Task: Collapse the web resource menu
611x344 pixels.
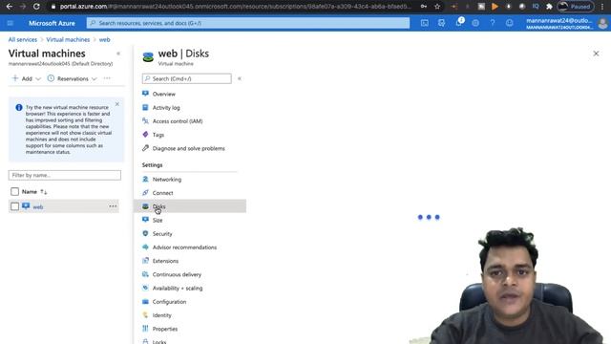Action: point(240,78)
